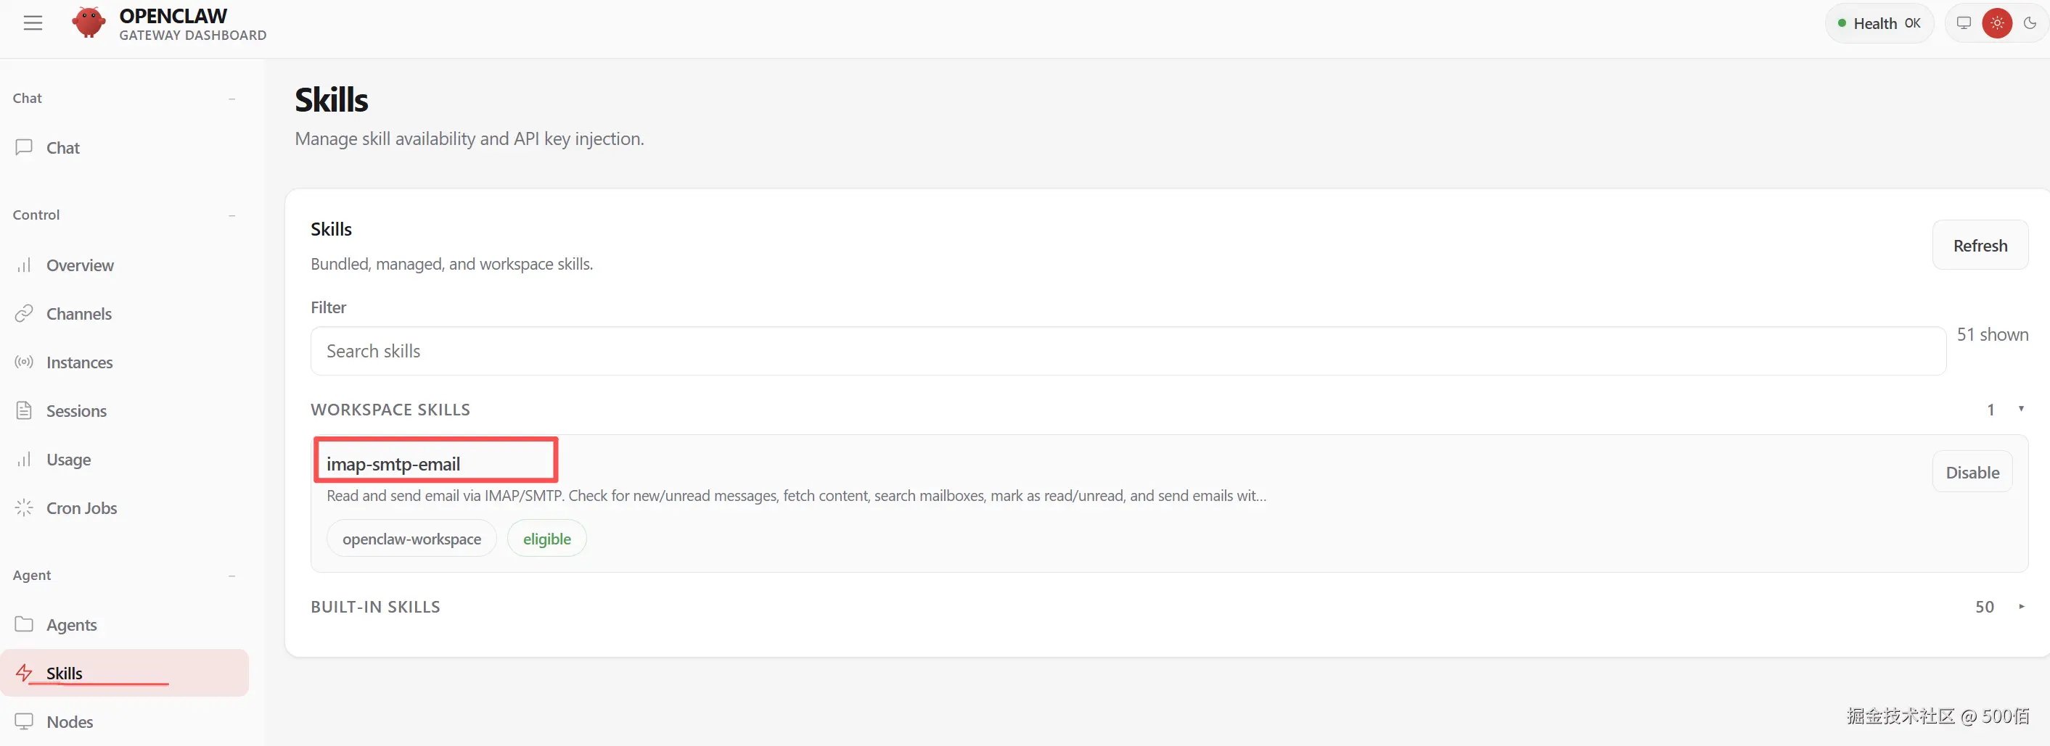Expand the Built-in Skills group
Screen dimensions: 2050x746
point(2020,607)
